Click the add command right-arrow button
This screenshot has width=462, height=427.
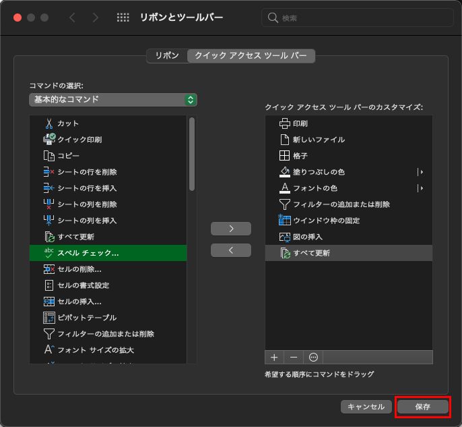tap(231, 229)
